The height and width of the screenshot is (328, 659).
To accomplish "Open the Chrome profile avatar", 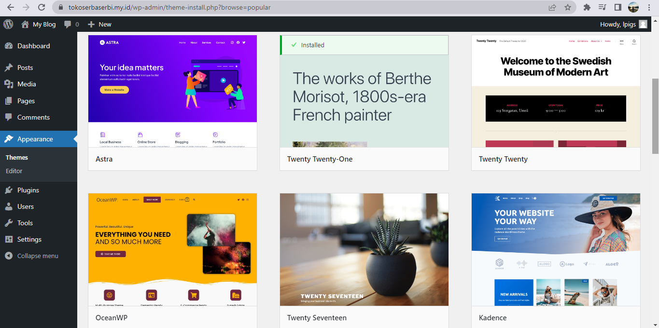I will (633, 7).
